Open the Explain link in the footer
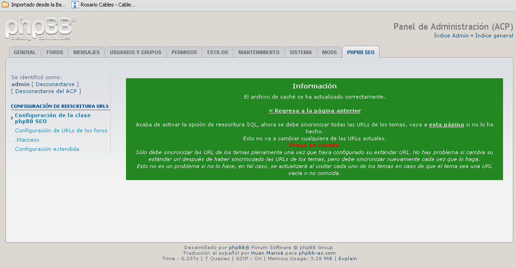 347,258
